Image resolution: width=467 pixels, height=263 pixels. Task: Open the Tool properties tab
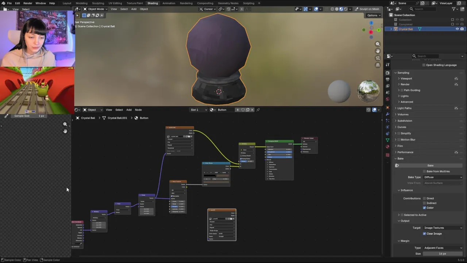387,65
